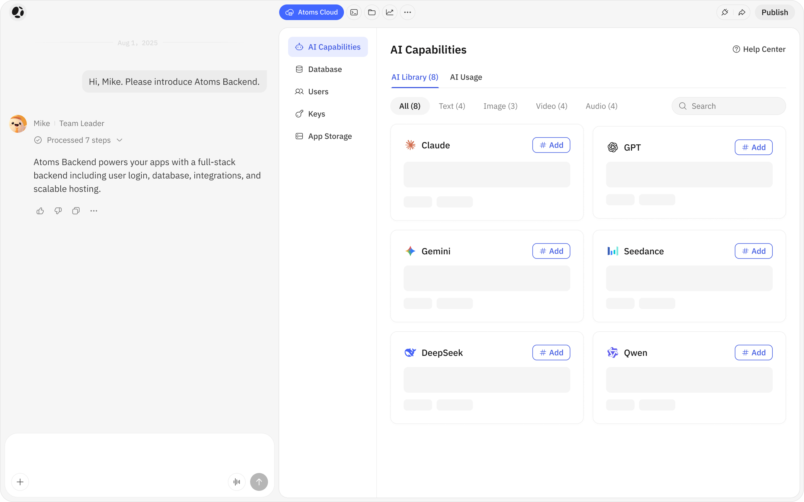
Task: Add the Gemini model
Action: (551, 251)
